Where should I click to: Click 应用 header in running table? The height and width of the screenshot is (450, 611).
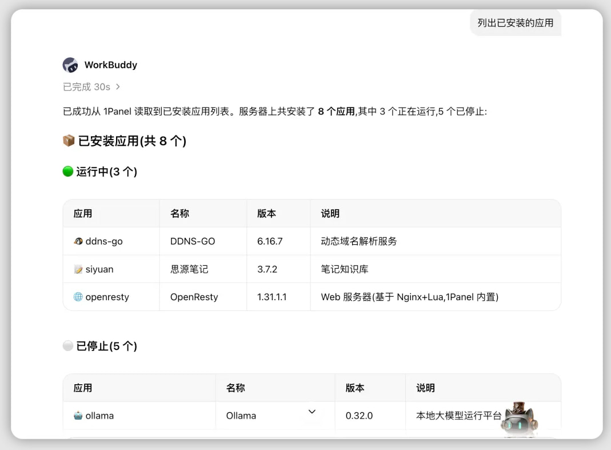coord(83,213)
